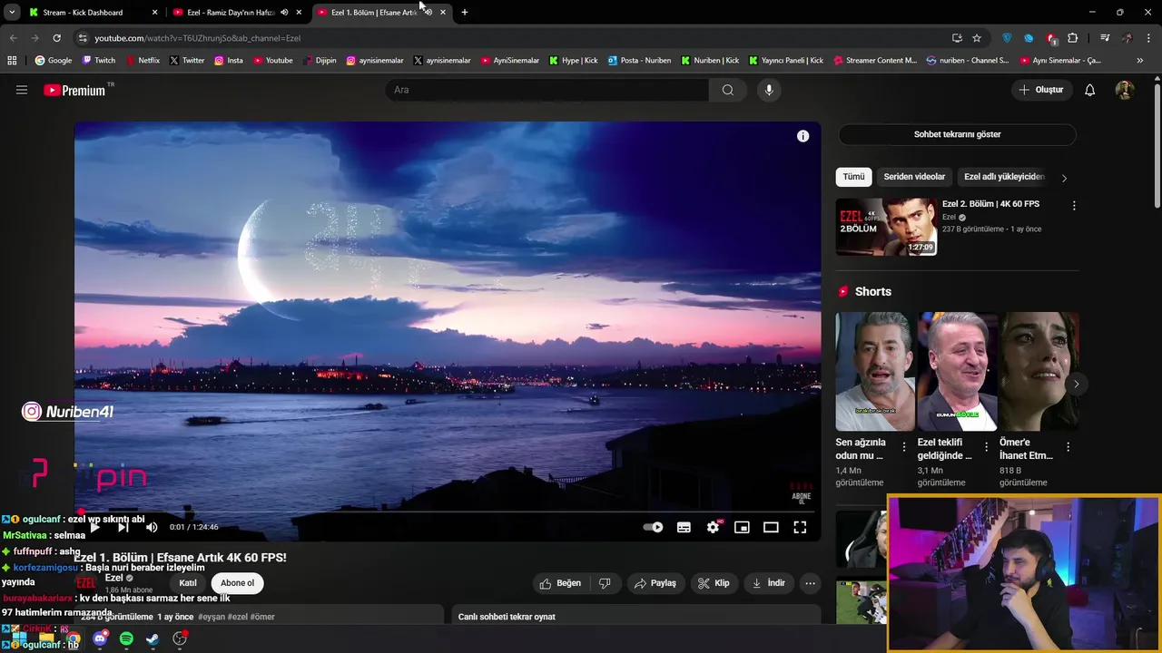Reload the page
The height and width of the screenshot is (653, 1162).
pyautogui.click(x=56, y=38)
